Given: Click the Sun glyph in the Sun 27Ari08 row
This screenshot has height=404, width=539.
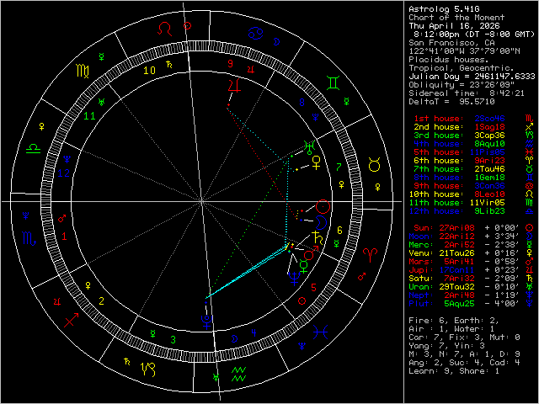Looking at the screenshot, I should click(530, 228).
